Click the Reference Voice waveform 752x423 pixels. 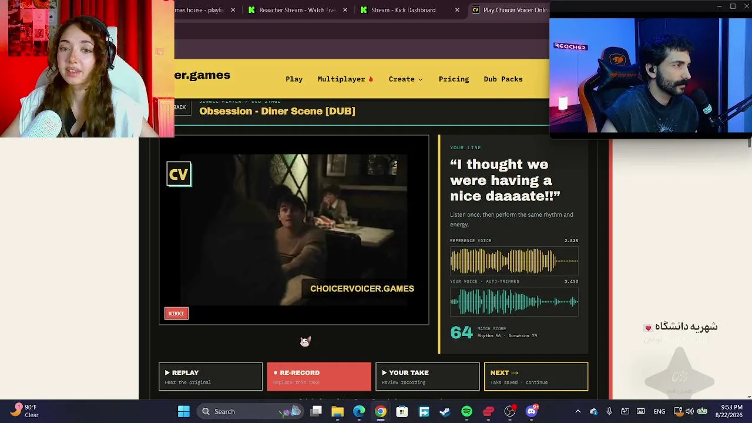tap(514, 261)
